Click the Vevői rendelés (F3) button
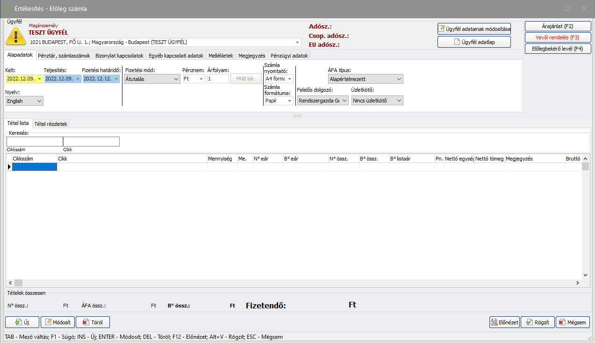 (x=558, y=37)
